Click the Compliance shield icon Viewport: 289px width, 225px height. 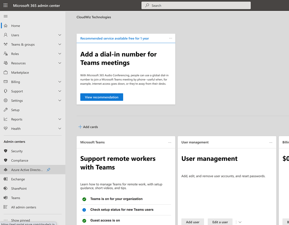[x=5, y=160]
